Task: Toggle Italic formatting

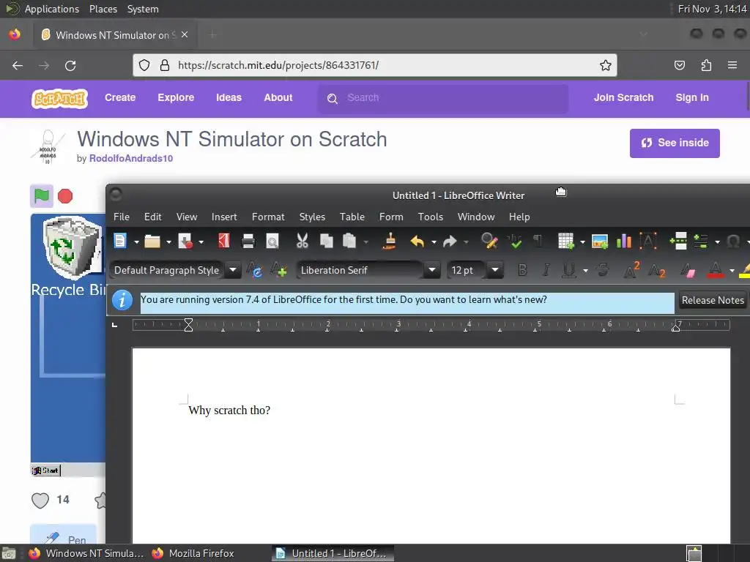Action: pos(546,271)
